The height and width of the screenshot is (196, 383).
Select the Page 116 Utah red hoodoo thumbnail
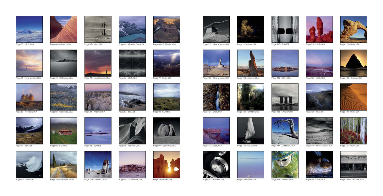319,29
